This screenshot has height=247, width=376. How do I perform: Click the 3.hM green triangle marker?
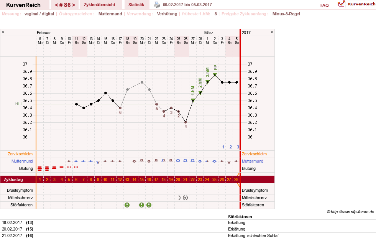pyautogui.click(x=207, y=82)
